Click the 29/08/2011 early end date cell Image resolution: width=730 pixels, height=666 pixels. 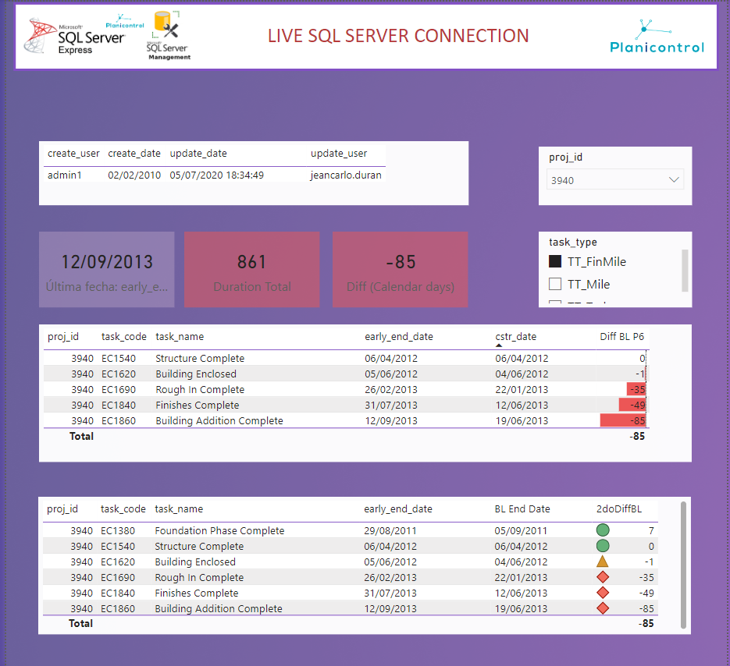[x=390, y=530]
